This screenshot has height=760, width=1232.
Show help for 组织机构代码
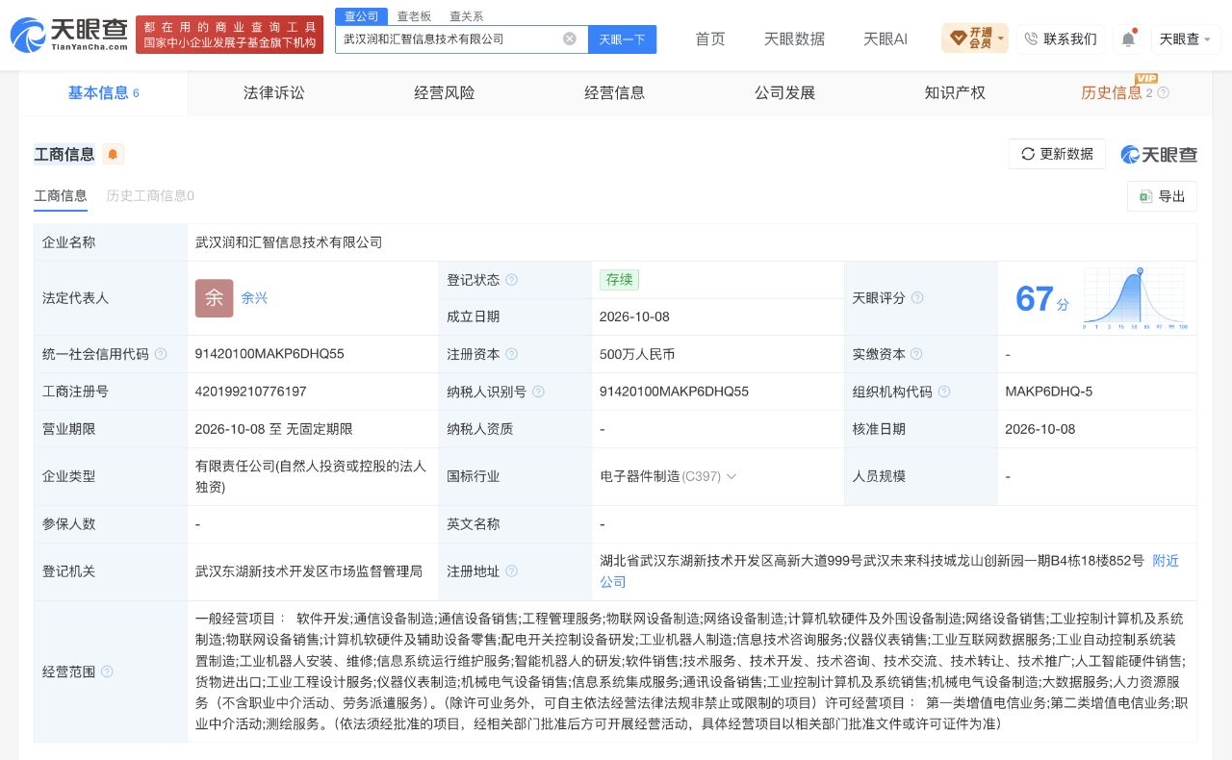(944, 392)
